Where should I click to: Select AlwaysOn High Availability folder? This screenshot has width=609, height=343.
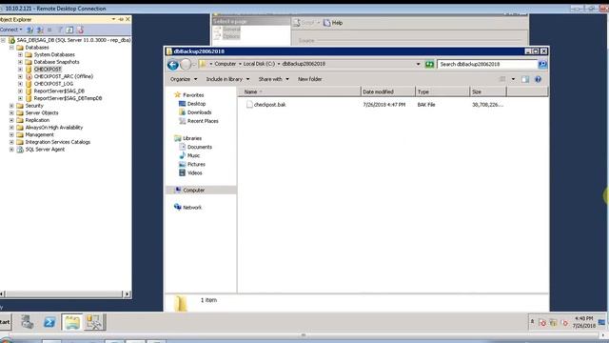[x=53, y=128]
